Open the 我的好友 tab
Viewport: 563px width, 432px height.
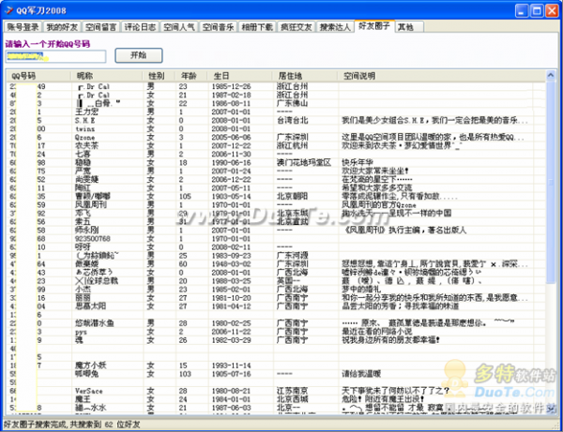[x=63, y=27]
